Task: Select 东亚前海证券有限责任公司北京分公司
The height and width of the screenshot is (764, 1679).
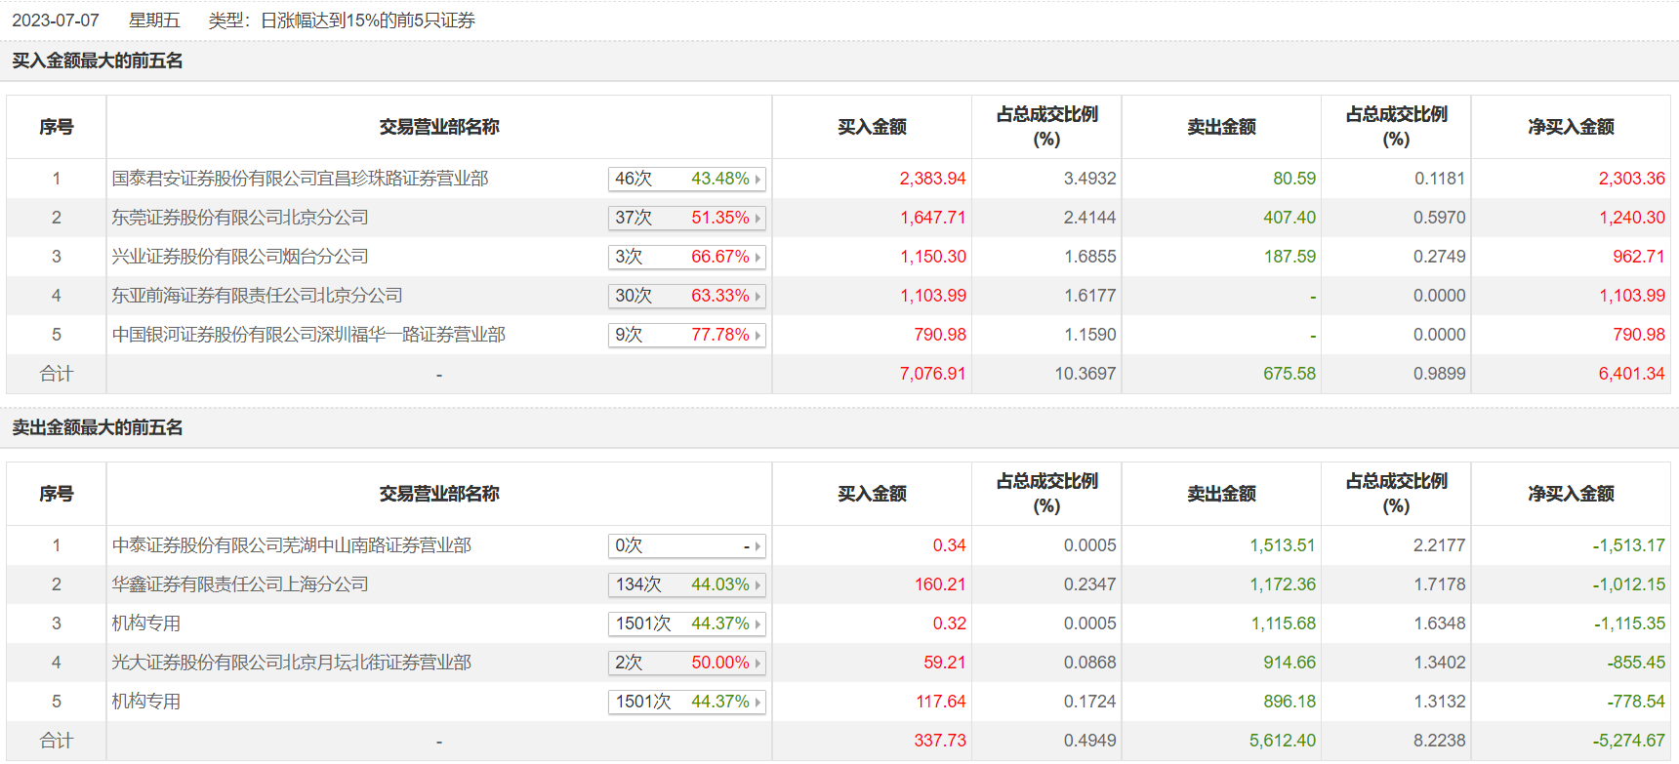Action: 257,296
